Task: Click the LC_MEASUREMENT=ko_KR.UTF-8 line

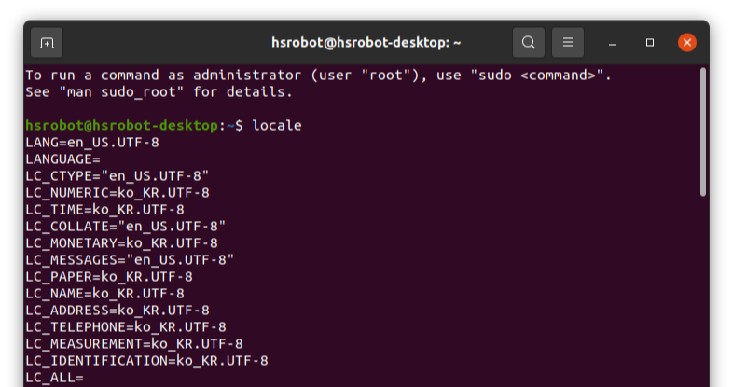Action: pos(134,344)
